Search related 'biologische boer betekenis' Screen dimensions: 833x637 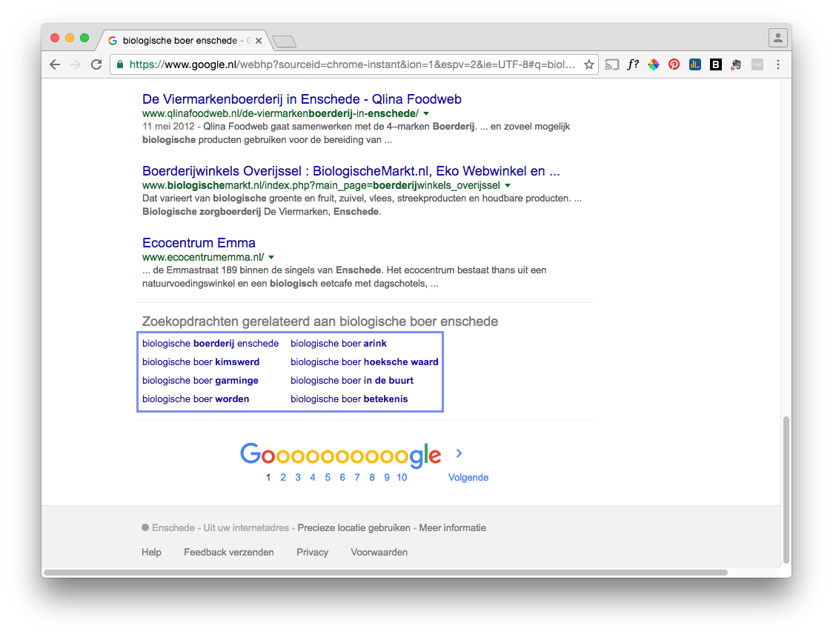(x=349, y=399)
